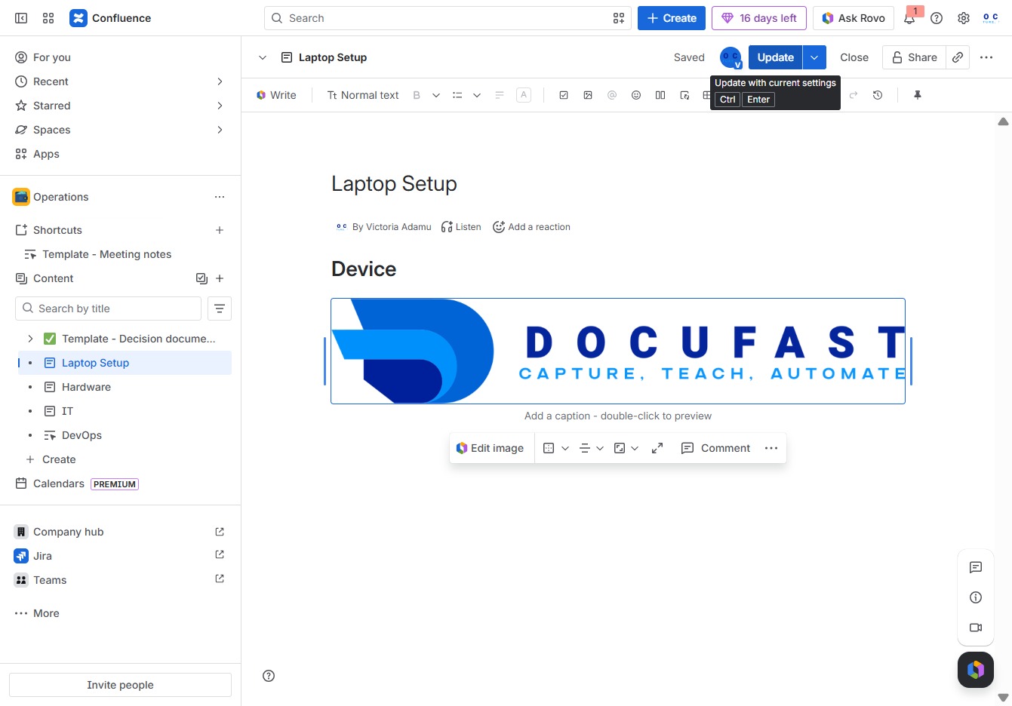This screenshot has height=706, width=1012.
Task: Pin the editor toolbar
Action: click(x=918, y=95)
